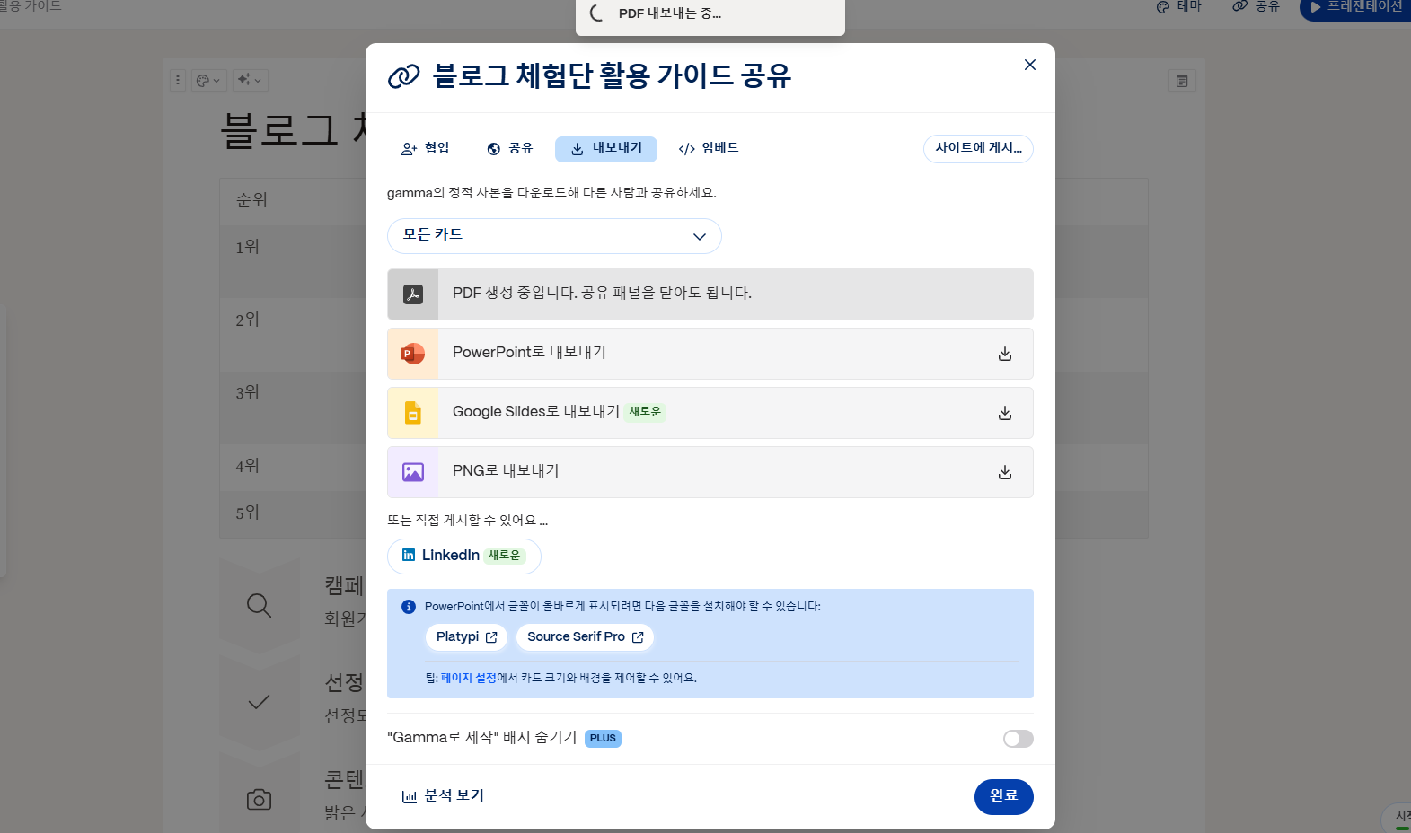
Task: Open 분석 보기 analytics
Action: (x=443, y=796)
